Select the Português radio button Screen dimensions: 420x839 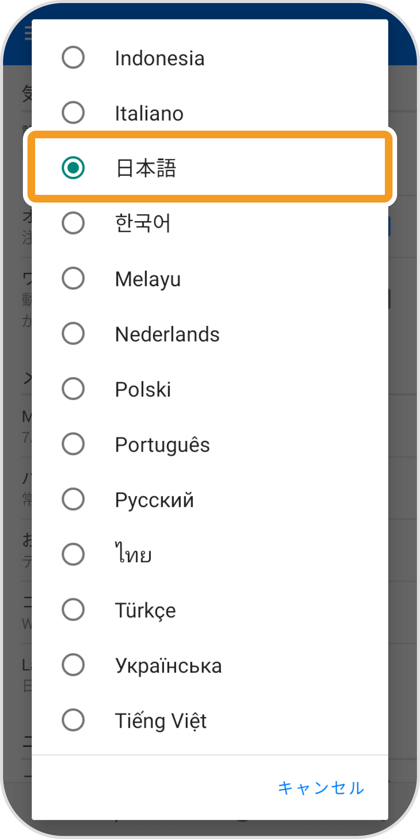73,444
